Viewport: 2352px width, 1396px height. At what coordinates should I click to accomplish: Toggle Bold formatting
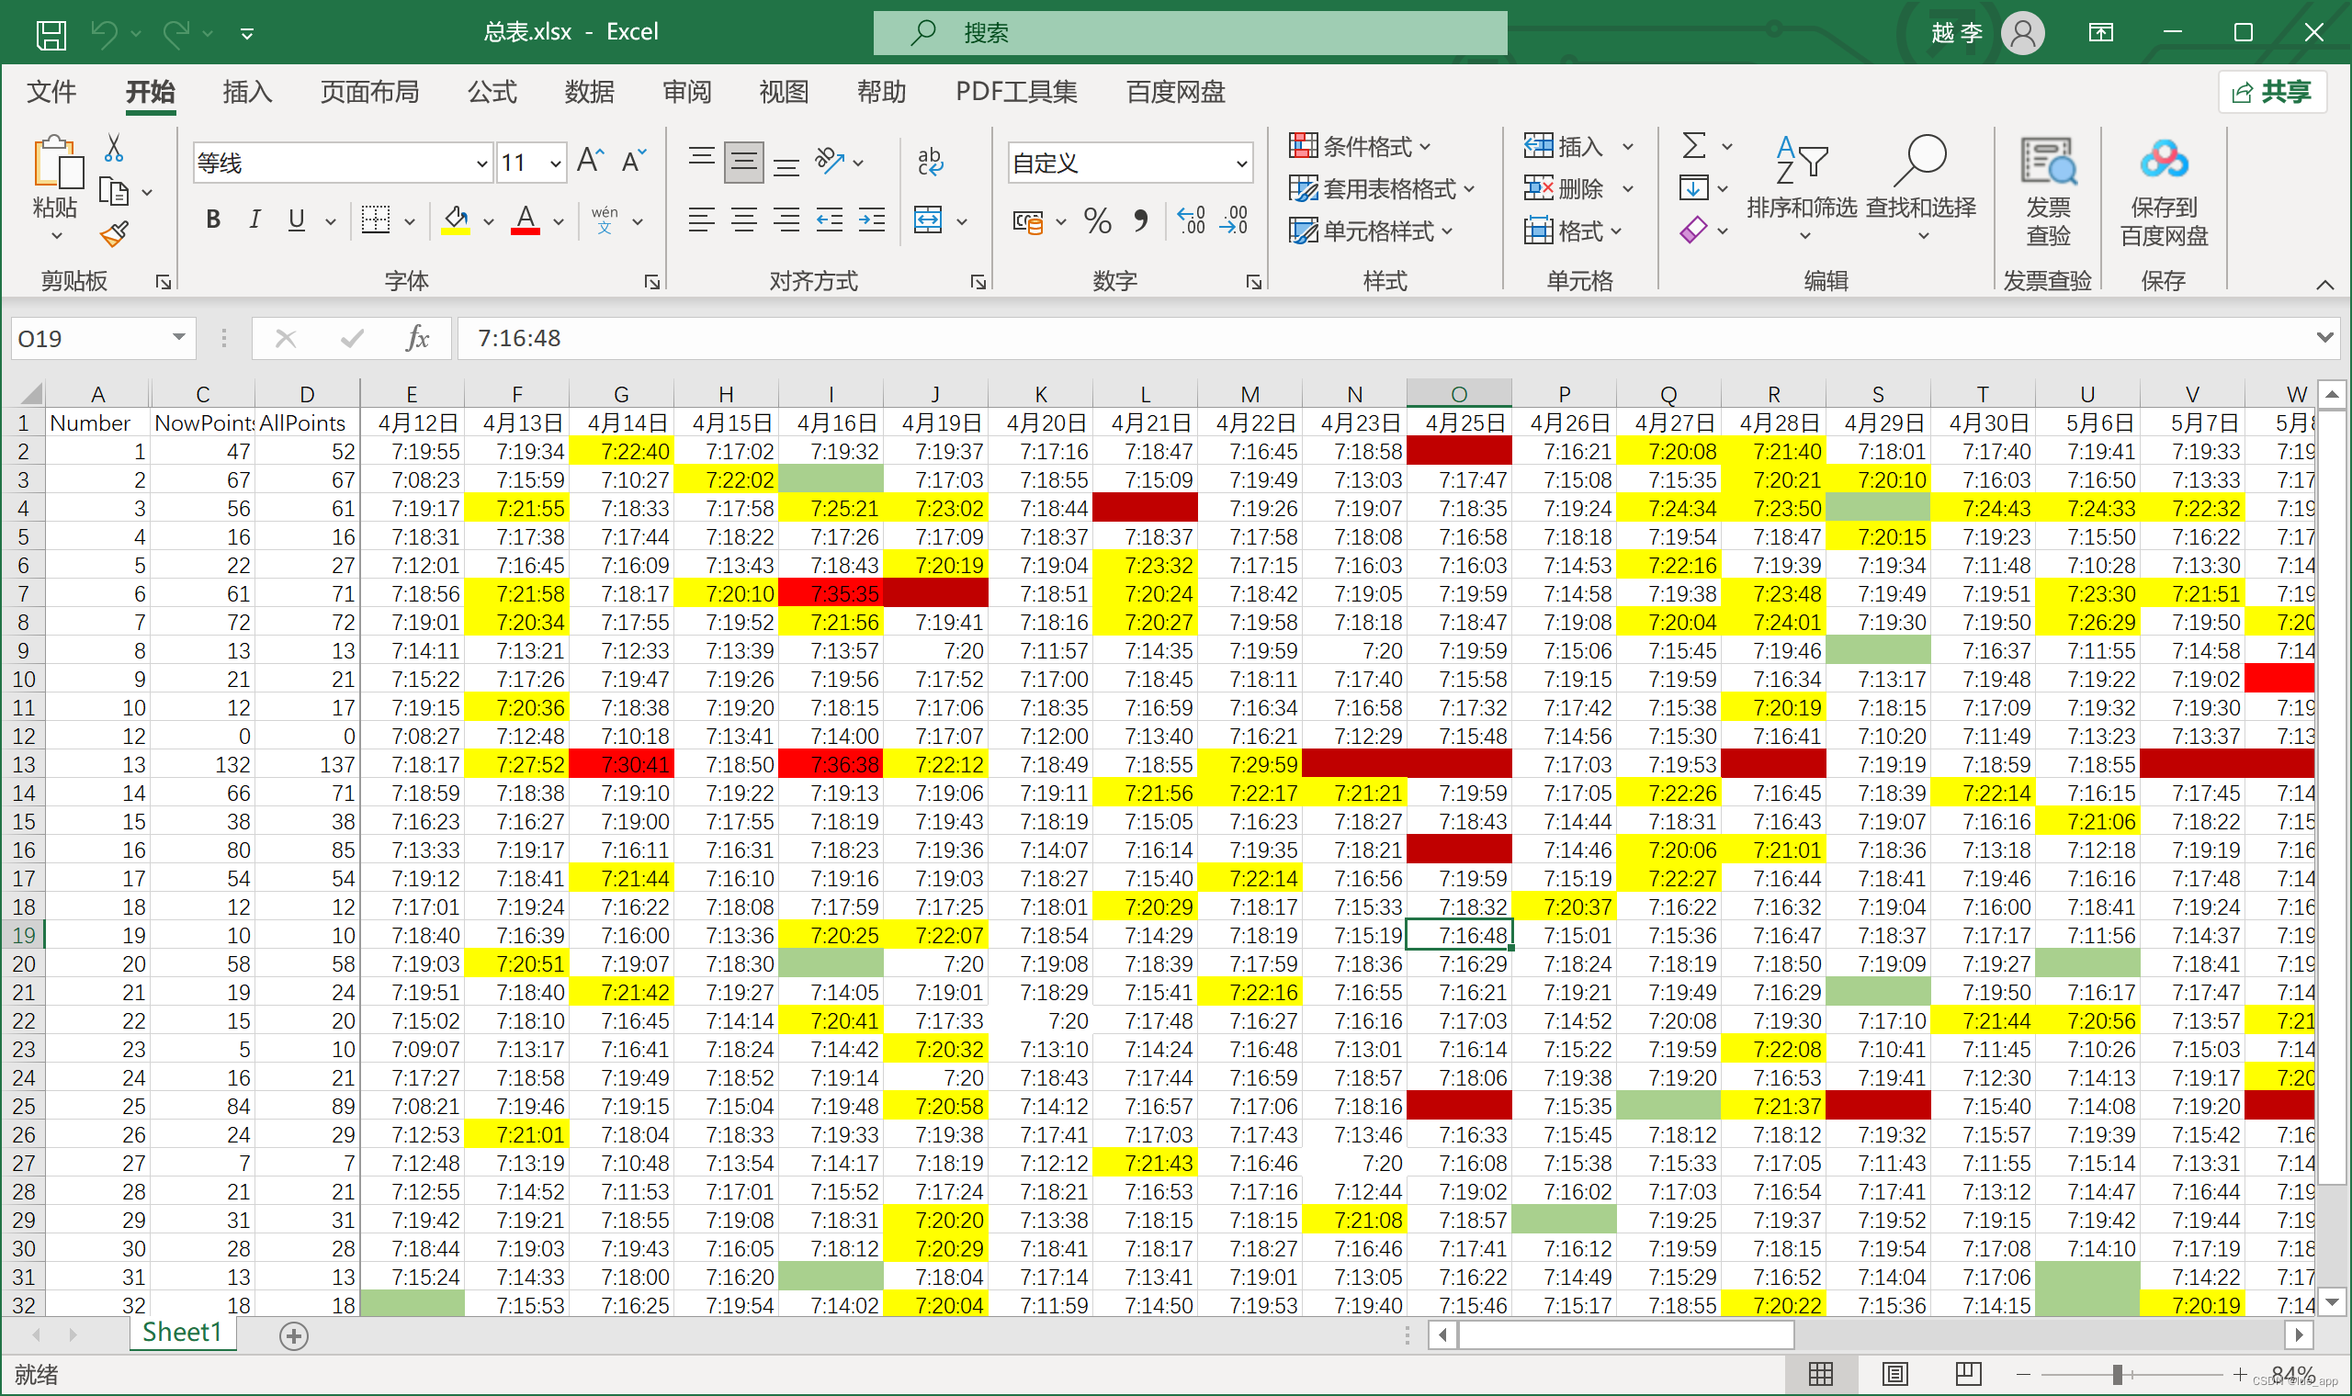click(213, 220)
